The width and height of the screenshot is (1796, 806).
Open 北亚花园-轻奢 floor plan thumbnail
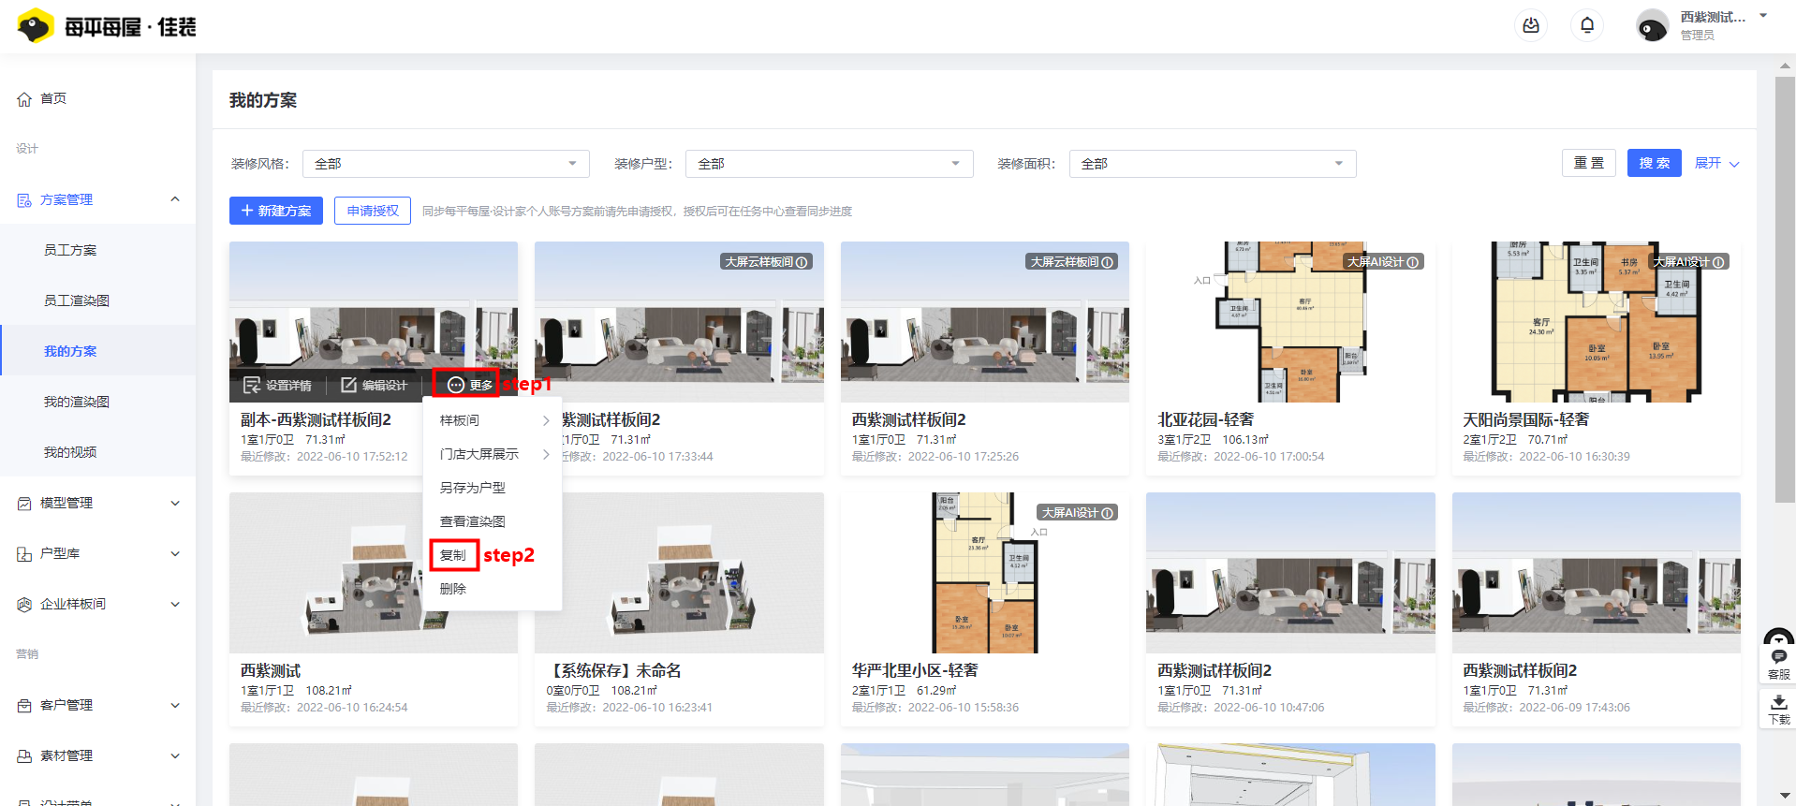1290,322
